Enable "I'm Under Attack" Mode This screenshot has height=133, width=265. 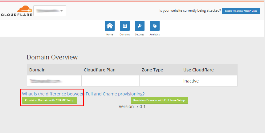(x=241, y=11)
